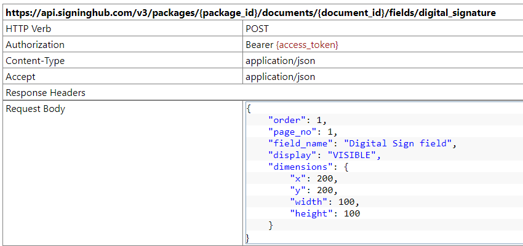Click the "y": 200 line
This screenshot has height=246, width=523.
[x=314, y=190]
